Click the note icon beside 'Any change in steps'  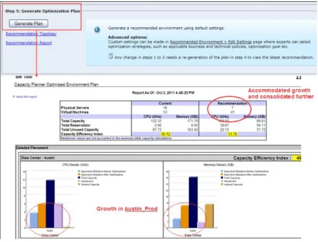click(x=111, y=56)
